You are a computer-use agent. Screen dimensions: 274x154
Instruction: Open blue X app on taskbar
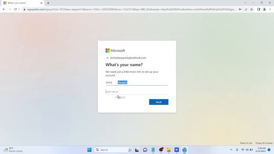[x=177, y=150]
